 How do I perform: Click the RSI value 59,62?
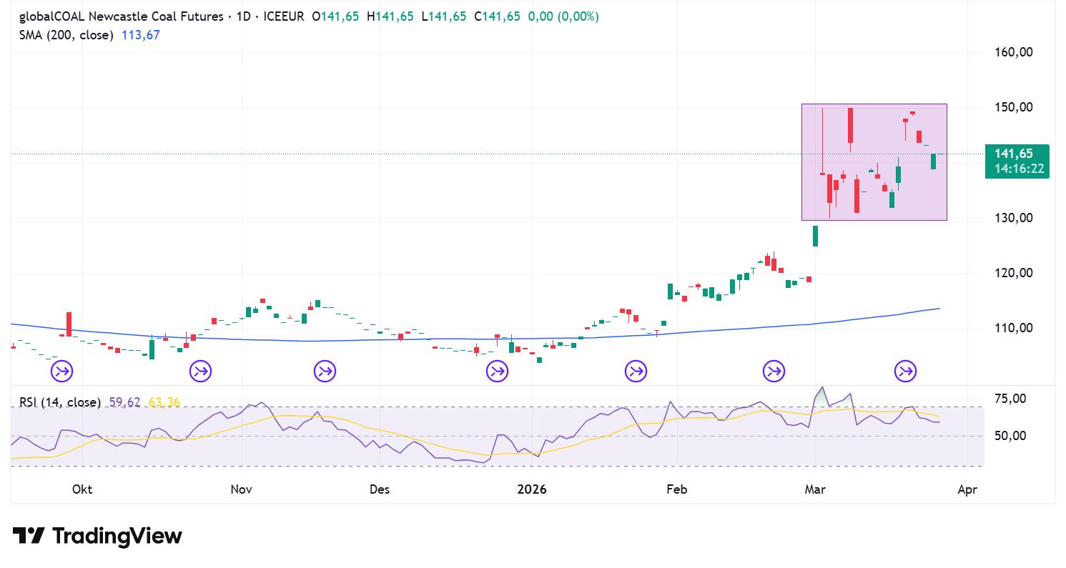coord(125,402)
